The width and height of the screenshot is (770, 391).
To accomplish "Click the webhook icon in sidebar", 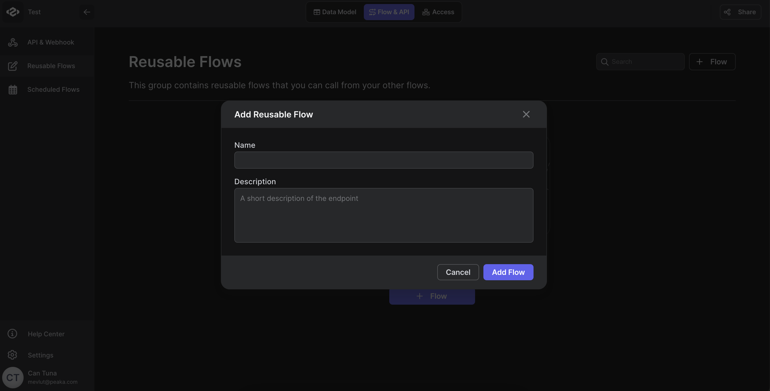I will (x=13, y=42).
